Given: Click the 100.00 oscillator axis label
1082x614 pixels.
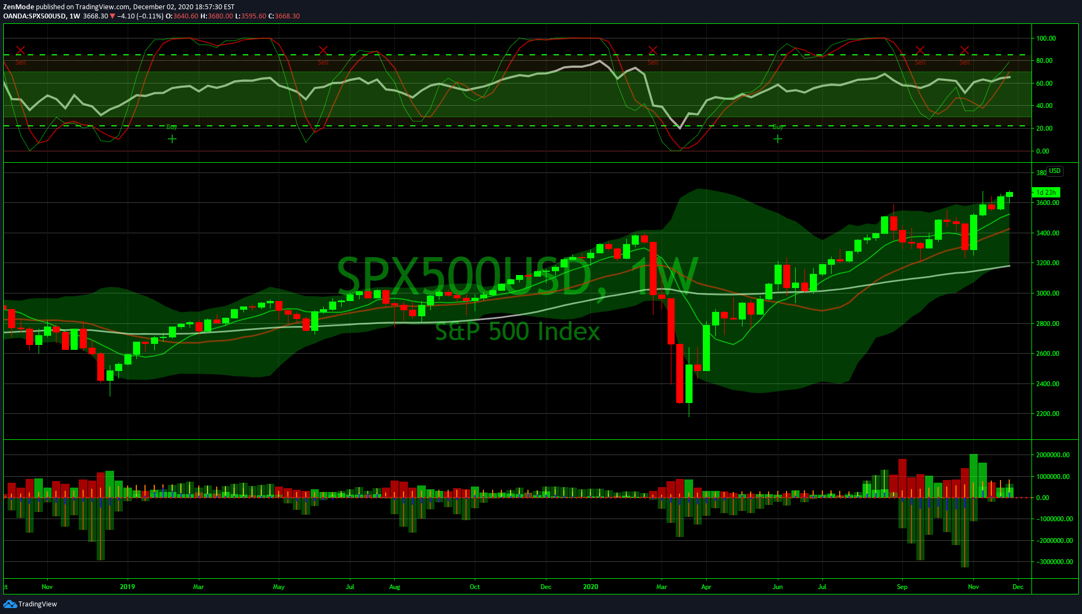Looking at the screenshot, I should pyautogui.click(x=1046, y=39).
